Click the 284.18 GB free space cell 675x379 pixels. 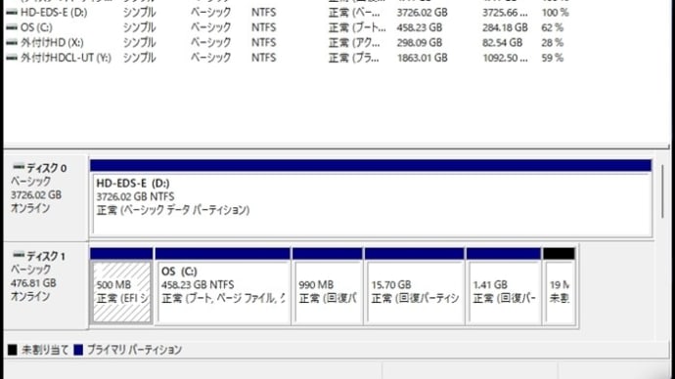click(x=505, y=27)
